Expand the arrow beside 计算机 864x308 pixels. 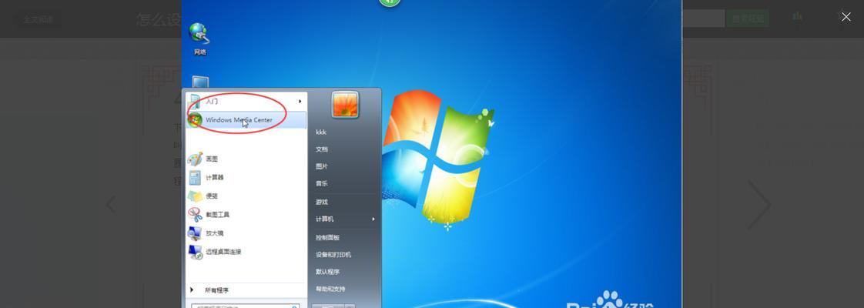pos(373,219)
